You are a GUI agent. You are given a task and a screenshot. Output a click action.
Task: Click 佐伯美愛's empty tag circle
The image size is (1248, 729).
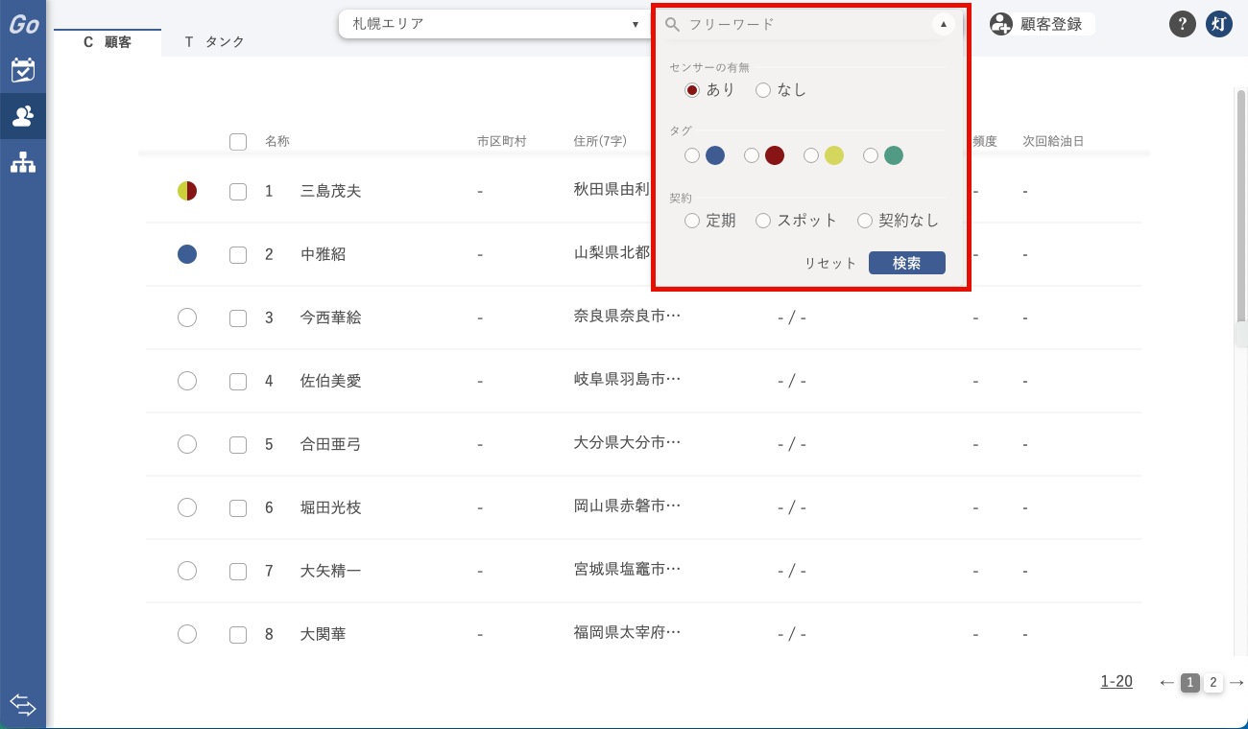point(187,381)
